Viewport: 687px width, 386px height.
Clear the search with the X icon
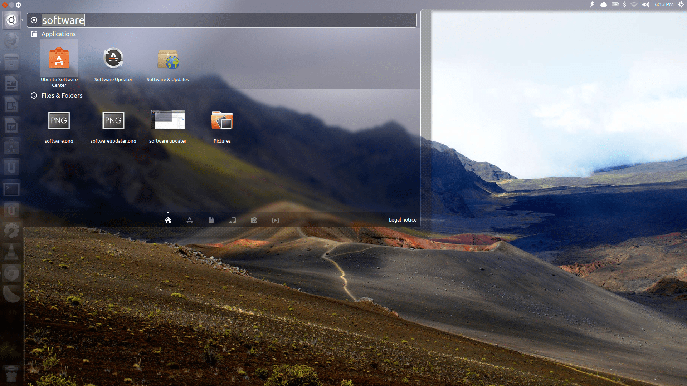coord(34,20)
